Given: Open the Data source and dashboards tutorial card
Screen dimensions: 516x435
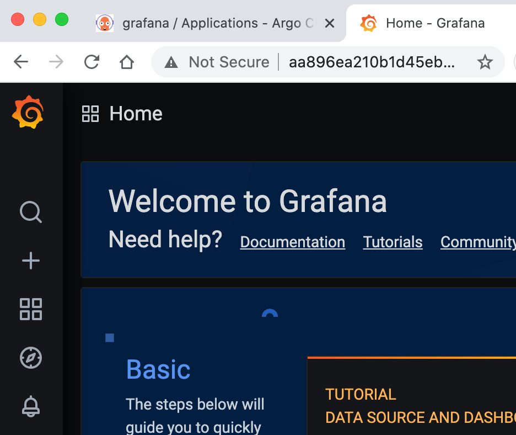Looking at the screenshot, I should click(x=412, y=396).
